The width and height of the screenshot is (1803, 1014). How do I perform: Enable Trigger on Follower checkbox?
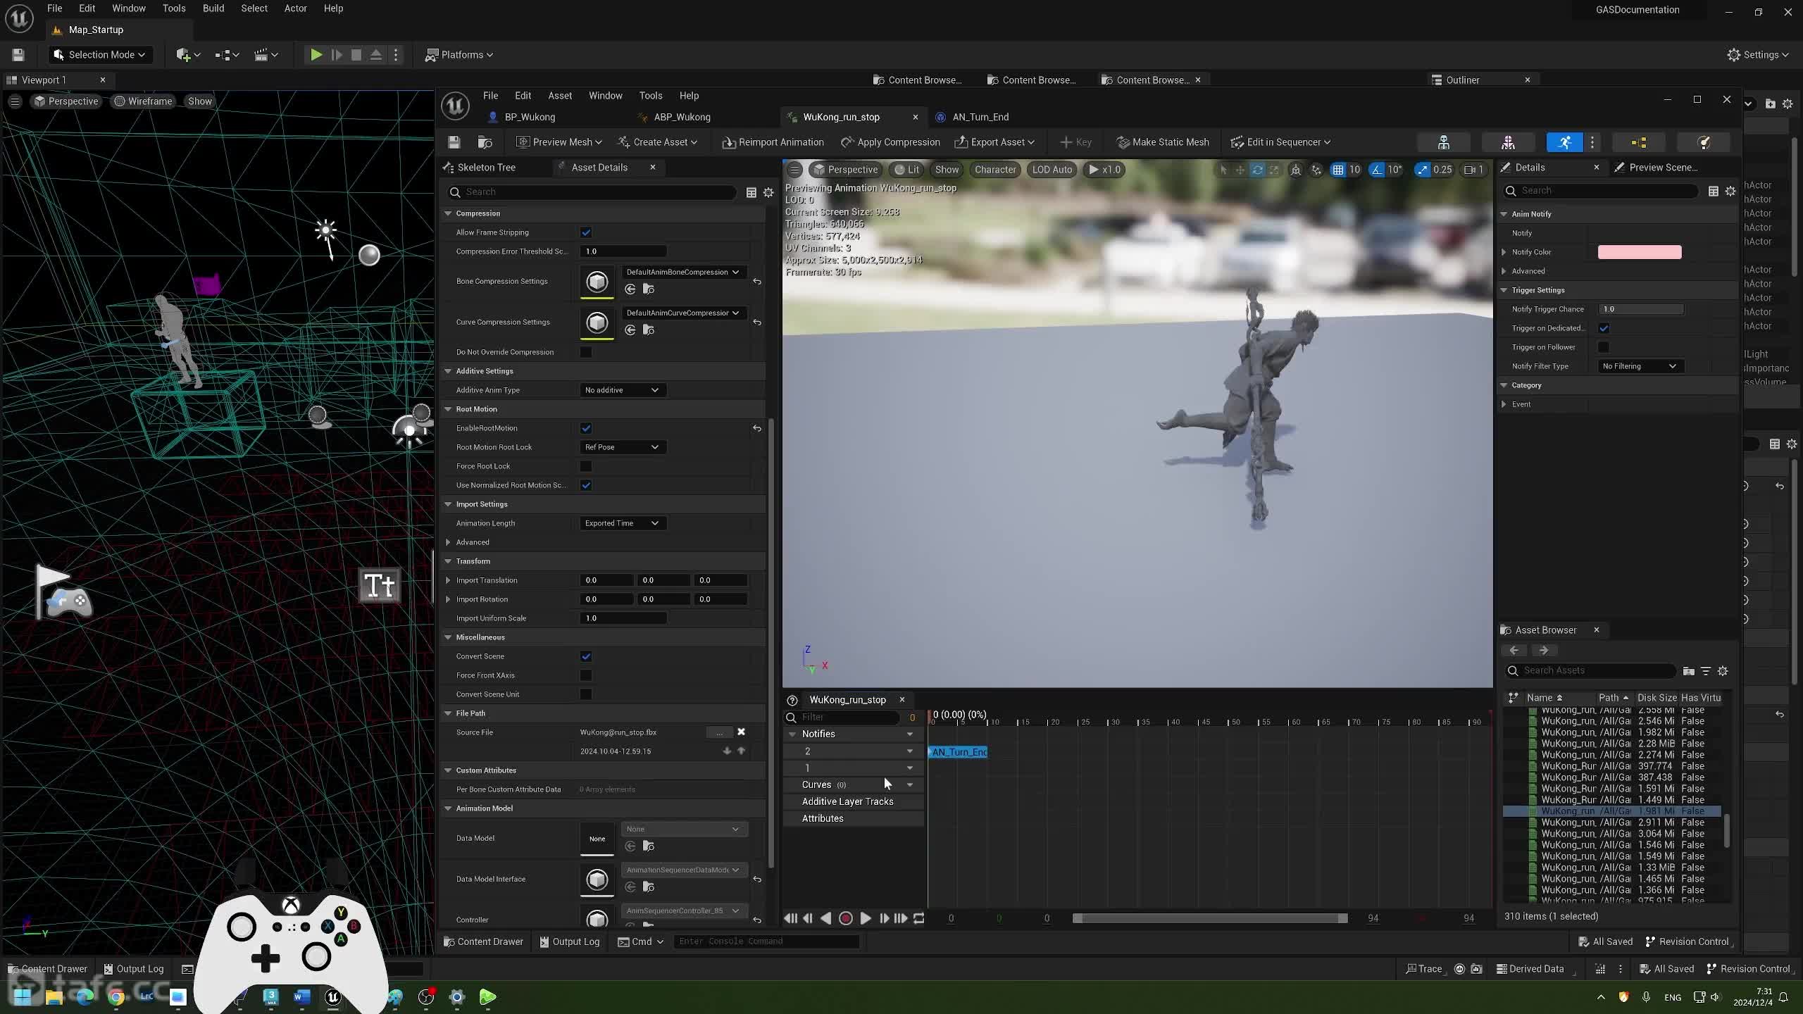(x=1604, y=347)
